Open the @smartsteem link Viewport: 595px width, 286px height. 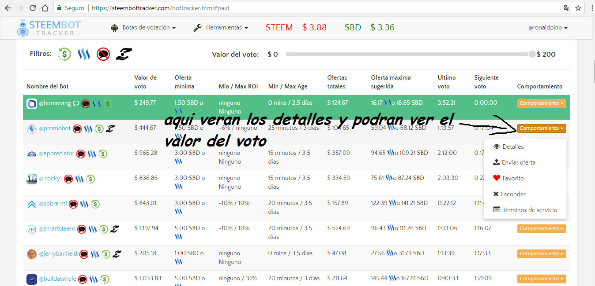pos(57,229)
